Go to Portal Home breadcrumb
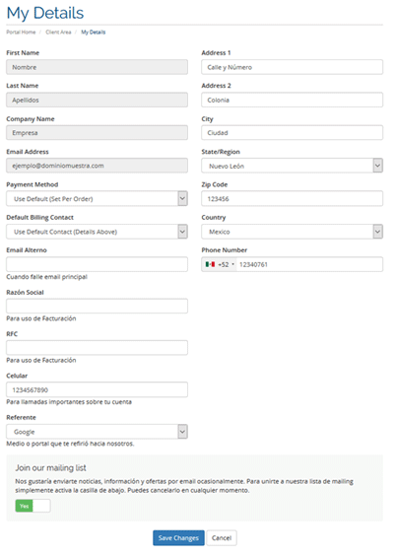This screenshot has height=556, width=394. tap(21, 32)
